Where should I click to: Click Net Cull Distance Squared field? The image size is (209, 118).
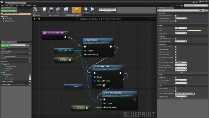[181, 63]
